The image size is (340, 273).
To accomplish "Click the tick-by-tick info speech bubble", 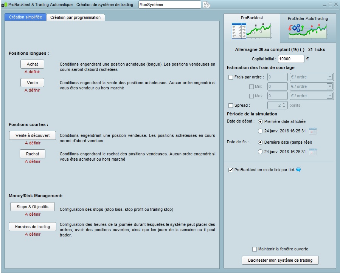I will (298, 170).
